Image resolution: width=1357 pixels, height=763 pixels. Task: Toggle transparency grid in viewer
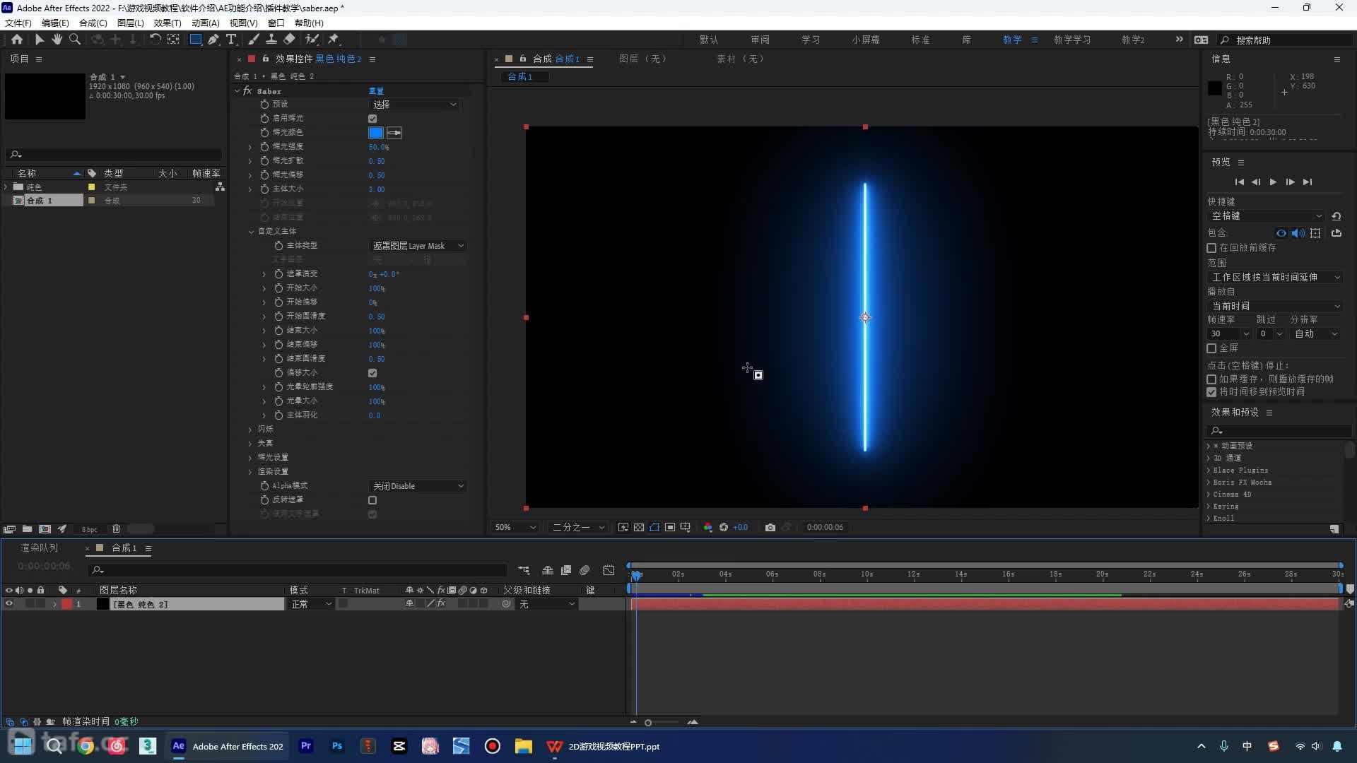[x=639, y=528]
